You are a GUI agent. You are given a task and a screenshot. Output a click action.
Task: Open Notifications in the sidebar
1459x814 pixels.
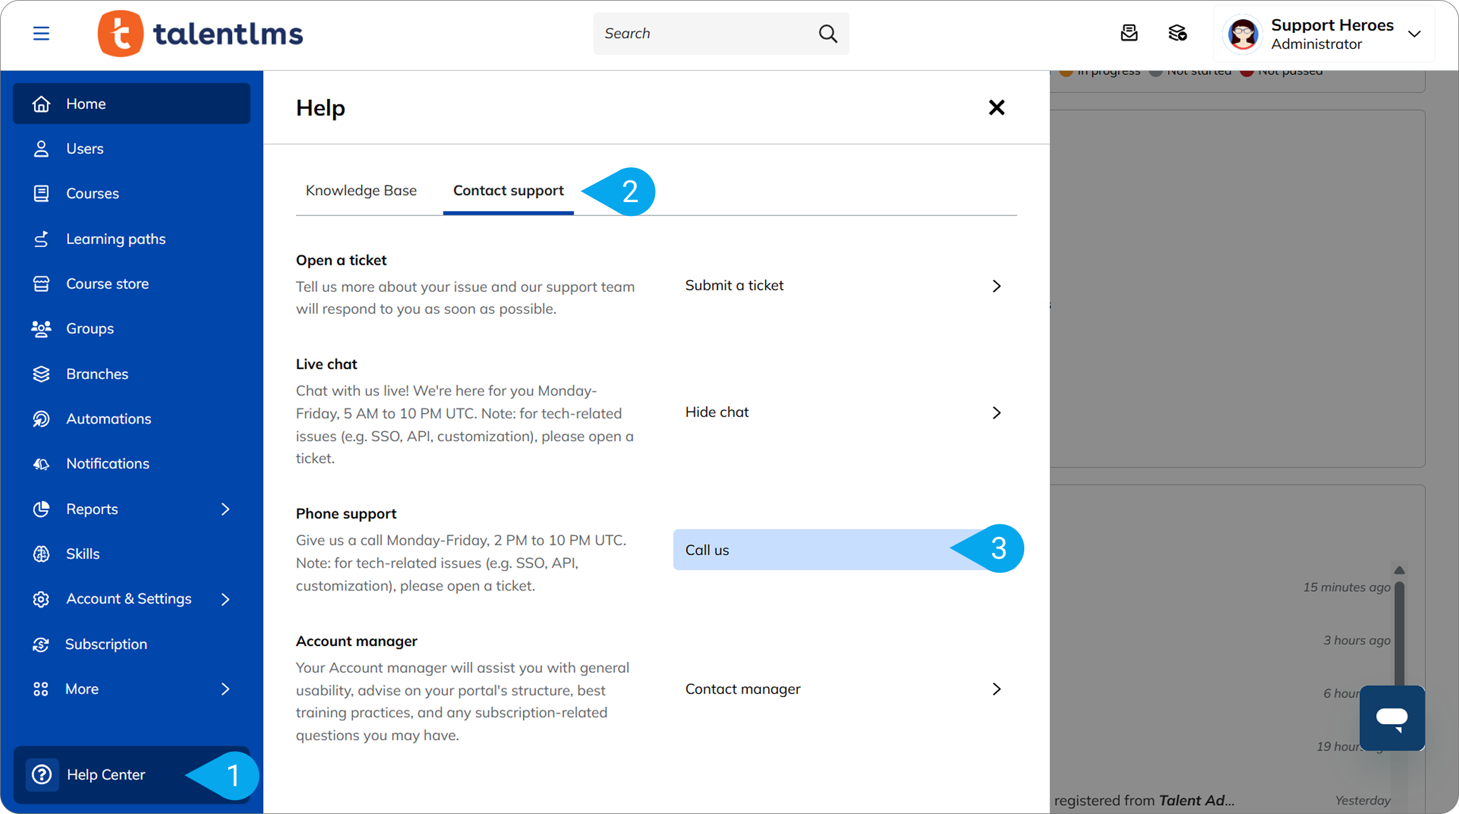108,464
